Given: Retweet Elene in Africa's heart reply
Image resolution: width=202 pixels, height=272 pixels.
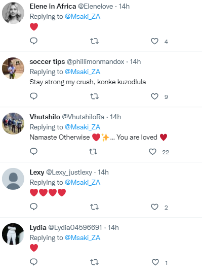Looking at the screenshot, I should click(94, 41).
